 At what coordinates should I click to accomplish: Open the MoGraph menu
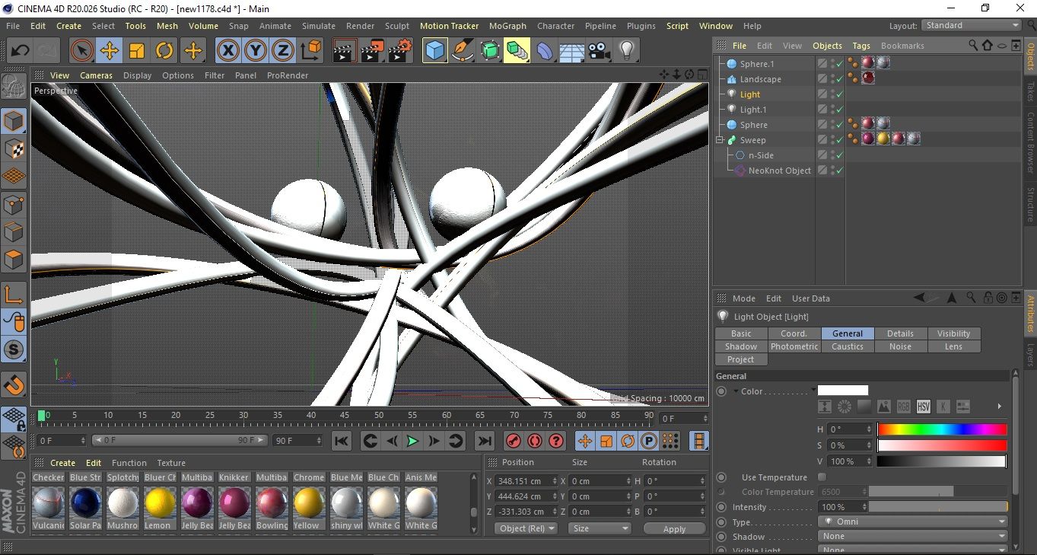507,26
